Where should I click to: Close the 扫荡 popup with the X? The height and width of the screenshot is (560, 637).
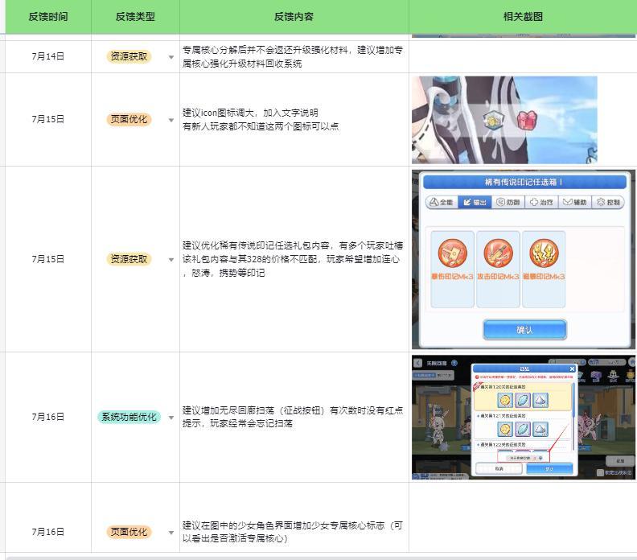(573, 369)
